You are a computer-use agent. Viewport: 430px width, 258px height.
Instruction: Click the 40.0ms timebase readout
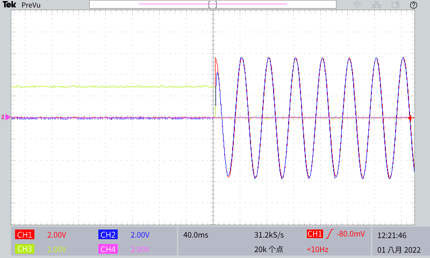coord(196,235)
